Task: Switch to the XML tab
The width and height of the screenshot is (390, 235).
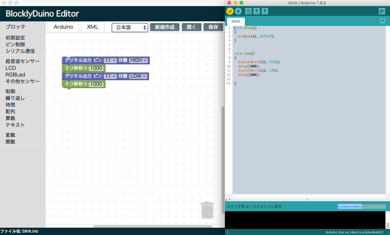Action: [x=93, y=27]
